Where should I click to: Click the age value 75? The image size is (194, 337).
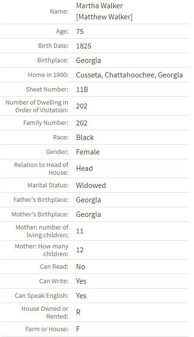(80, 31)
